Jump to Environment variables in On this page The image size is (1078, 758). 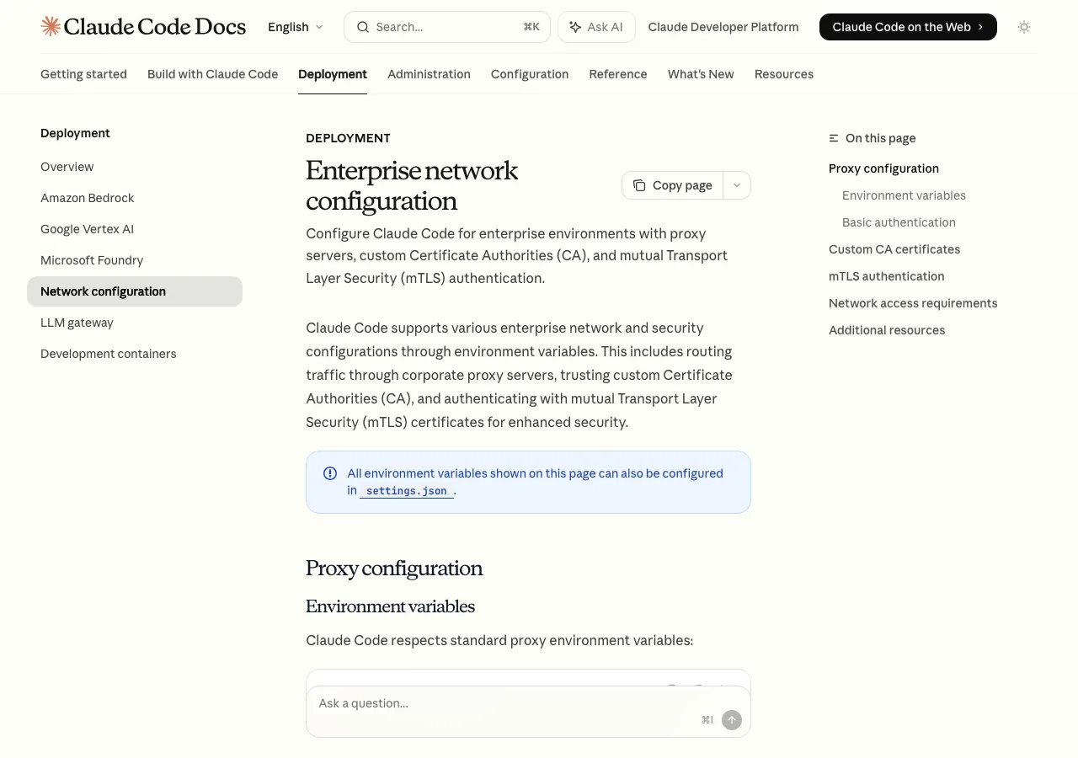click(x=904, y=195)
